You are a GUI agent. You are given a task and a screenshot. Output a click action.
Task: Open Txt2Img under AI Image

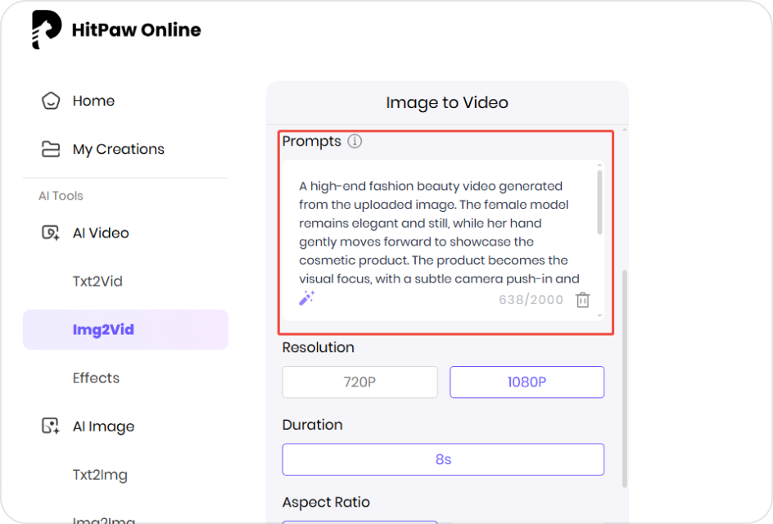(100, 475)
